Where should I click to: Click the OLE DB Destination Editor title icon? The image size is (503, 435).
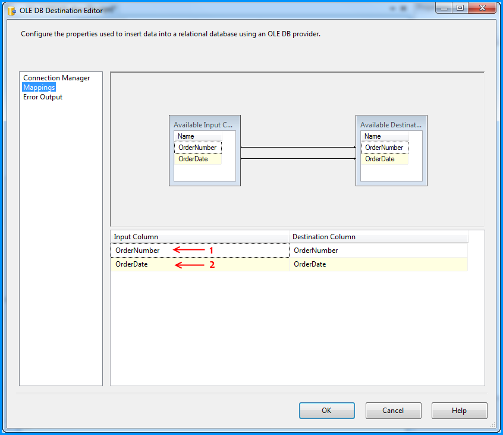pos(12,11)
